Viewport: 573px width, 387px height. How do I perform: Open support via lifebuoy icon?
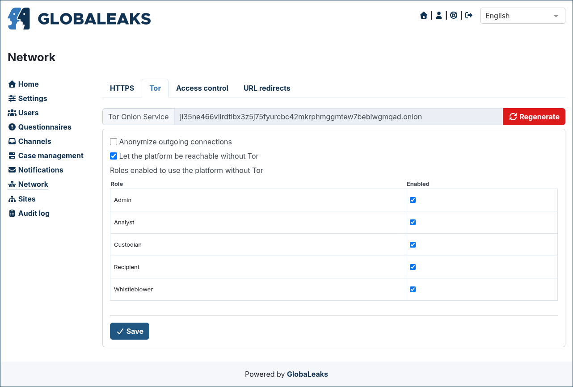click(x=454, y=16)
